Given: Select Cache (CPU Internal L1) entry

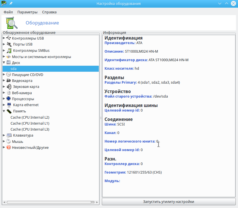Looking at the screenshot, I should [30, 123].
